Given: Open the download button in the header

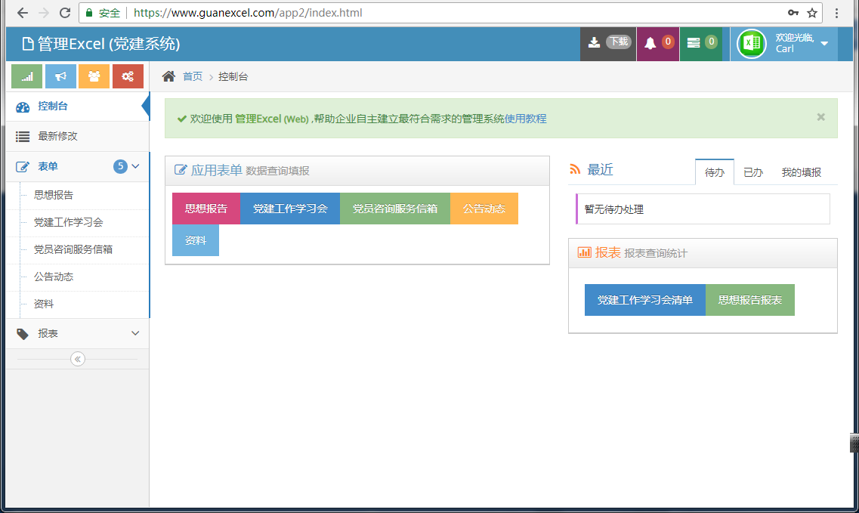Looking at the screenshot, I should tap(608, 44).
